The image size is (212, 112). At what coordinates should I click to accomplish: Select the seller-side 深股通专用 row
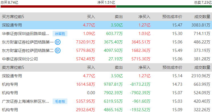point(106,76)
